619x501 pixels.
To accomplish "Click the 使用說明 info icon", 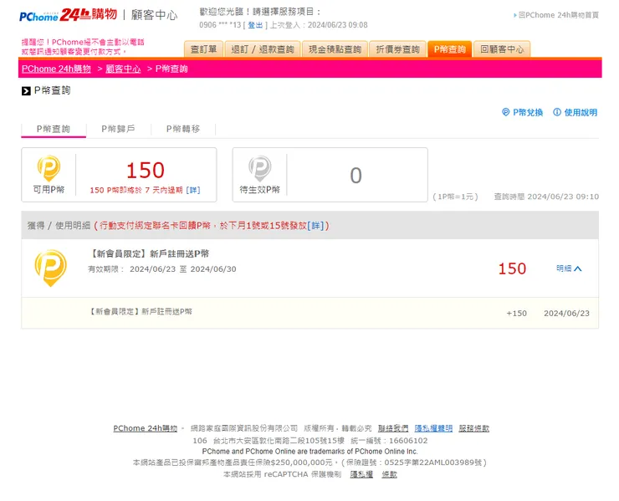I will [557, 112].
